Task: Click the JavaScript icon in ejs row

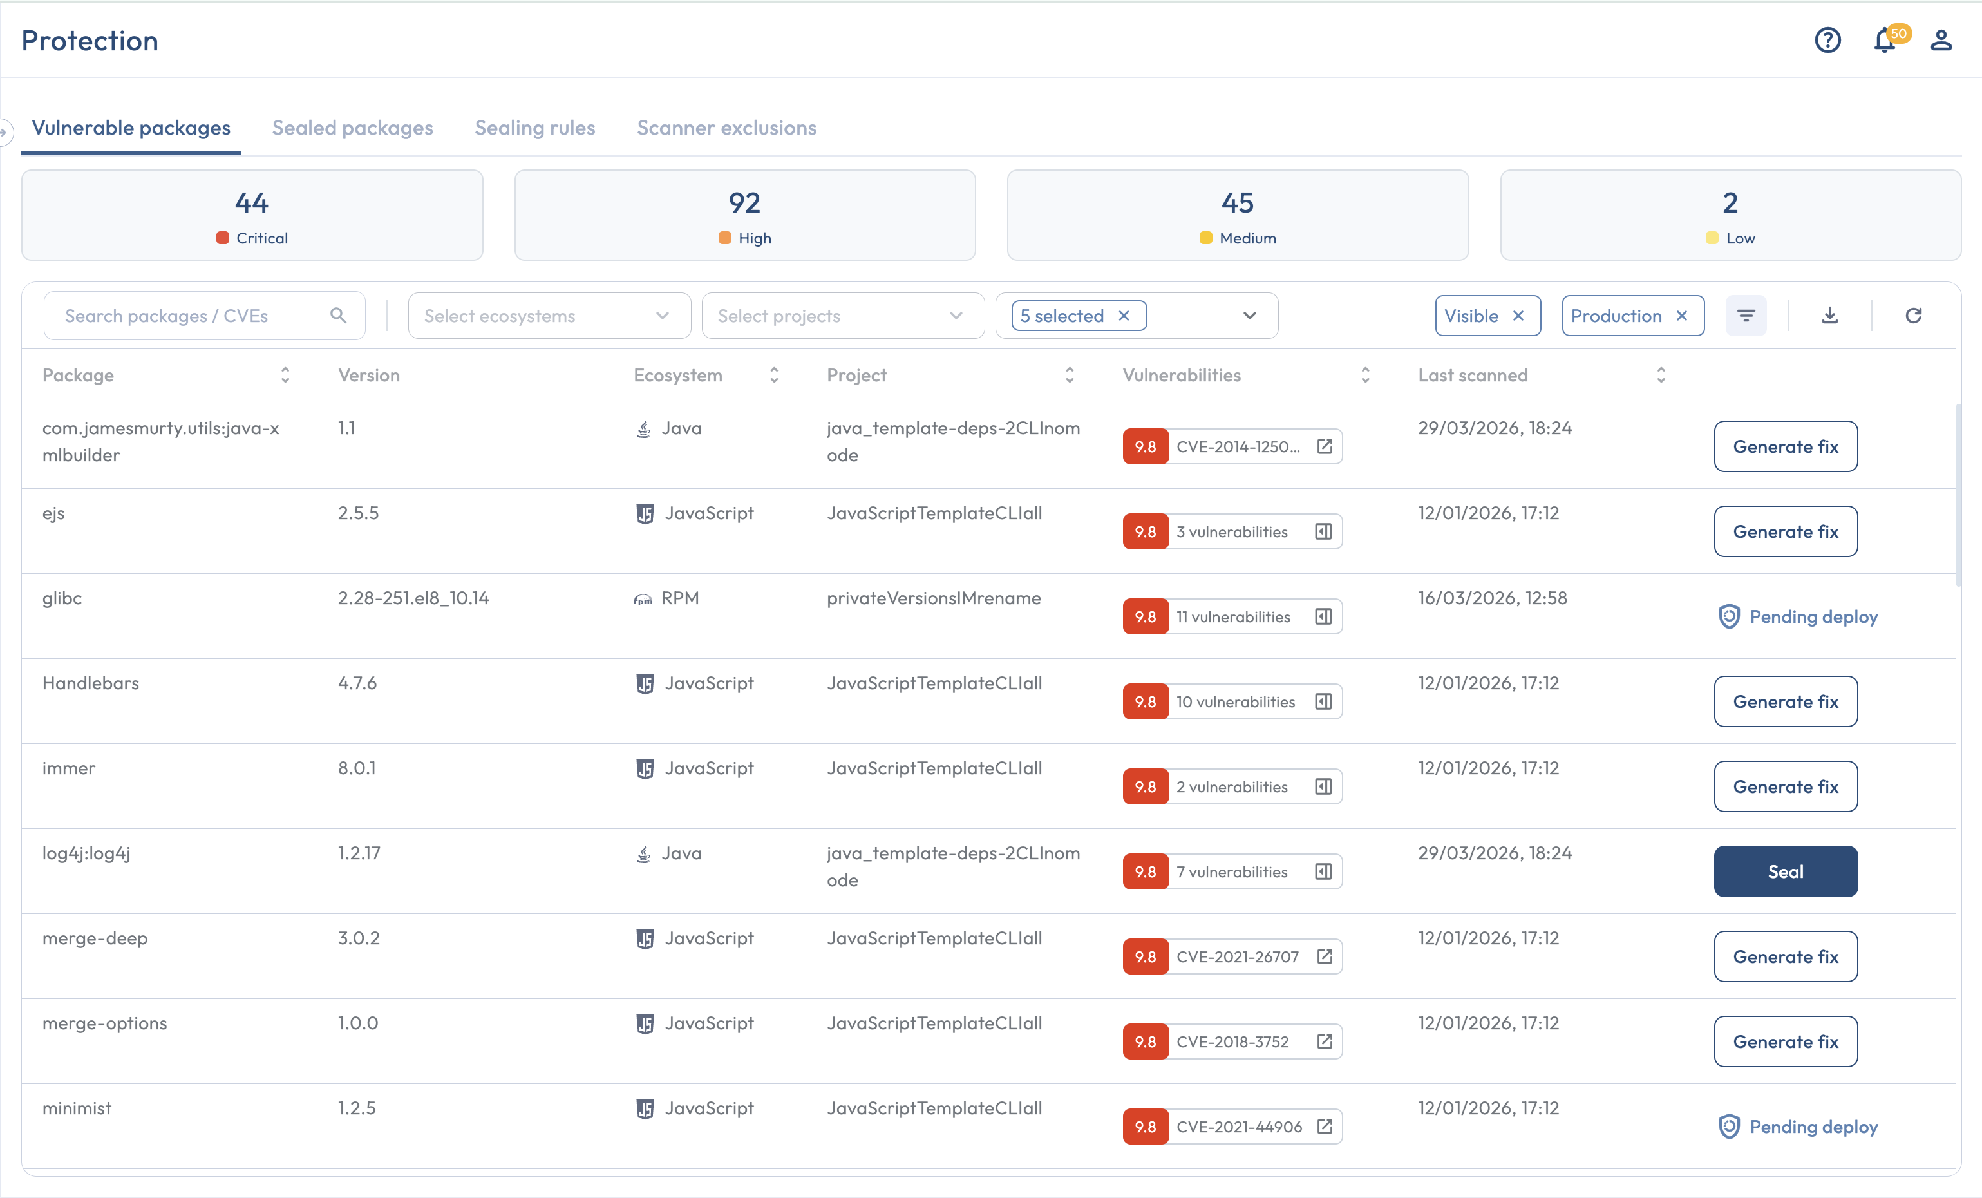Action: 645,513
